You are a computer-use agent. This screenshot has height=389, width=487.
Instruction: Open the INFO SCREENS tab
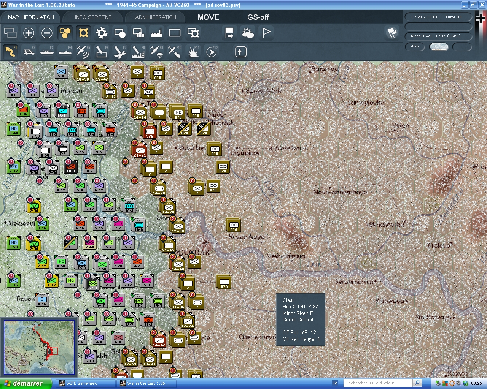(93, 17)
